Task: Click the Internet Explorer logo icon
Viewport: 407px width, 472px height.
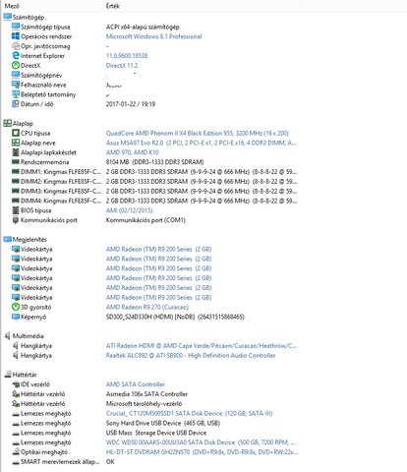Action: coord(16,56)
